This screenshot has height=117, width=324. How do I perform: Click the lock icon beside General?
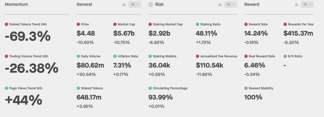point(124,4)
